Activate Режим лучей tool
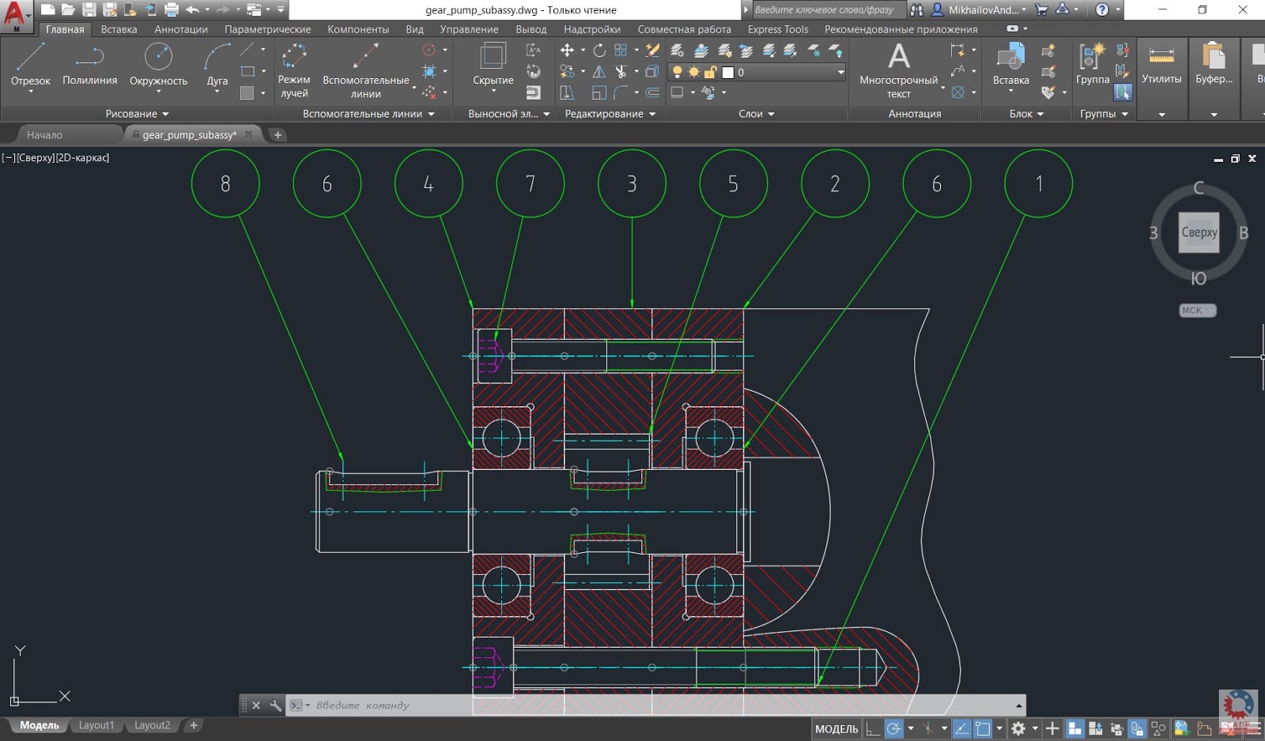The height and width of the screenshot is (741, 1265). pyautogui.click(x=294, y=70)
